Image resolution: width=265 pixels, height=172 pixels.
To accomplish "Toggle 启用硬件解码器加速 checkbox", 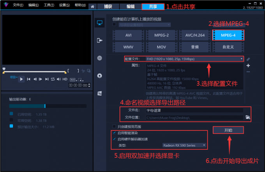I will (x=114, y=139).
